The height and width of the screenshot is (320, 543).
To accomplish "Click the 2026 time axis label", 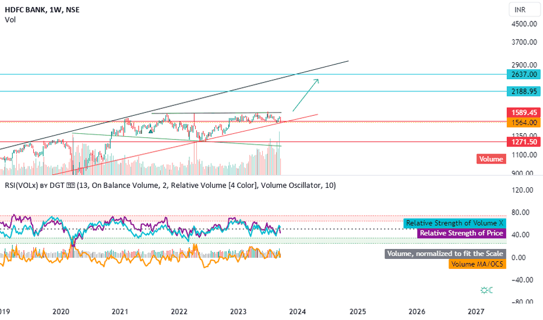I will [x=417, y=312].
